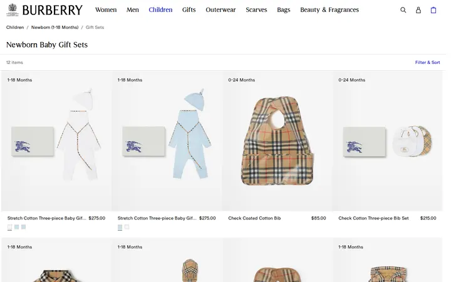Click Check Cotton Three-piece Bib Set title
The image size is (451, 282).
coord(373,218)
